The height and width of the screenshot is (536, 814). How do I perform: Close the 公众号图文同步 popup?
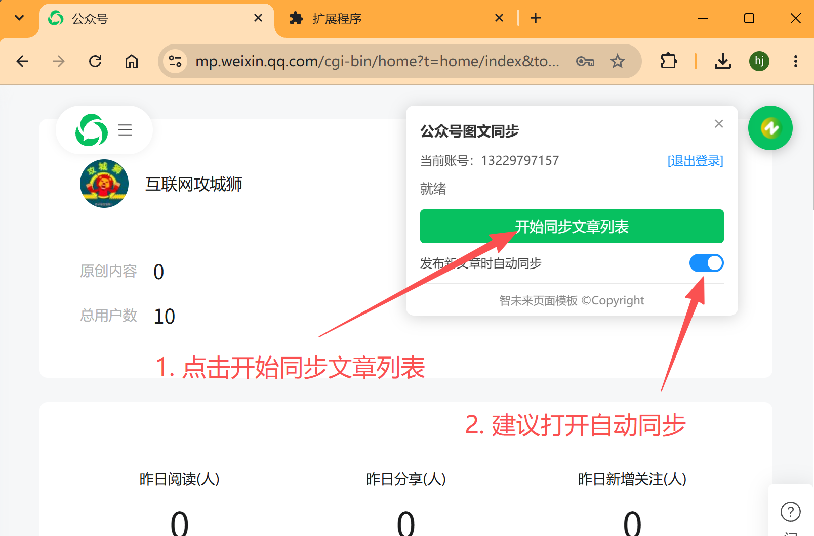[x=719, y=124]
